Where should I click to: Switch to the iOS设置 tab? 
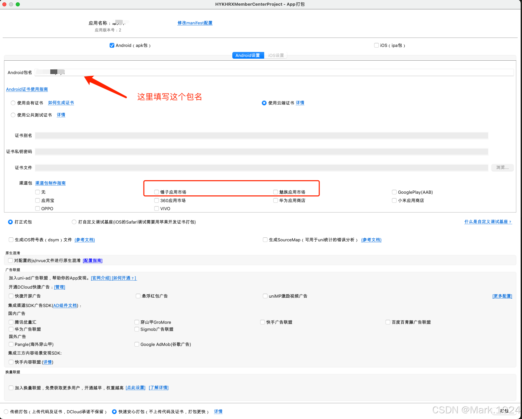[276, 55]
